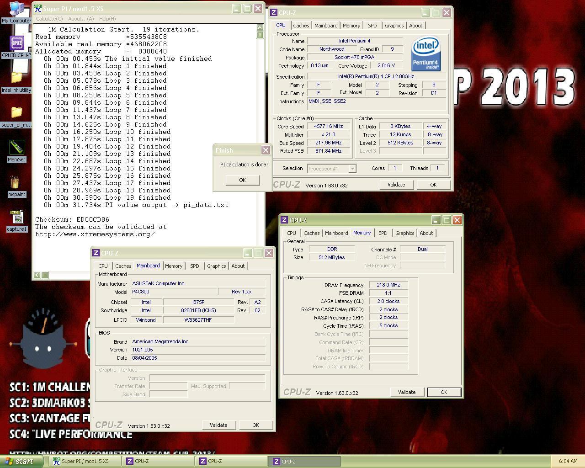Open capture1 JPG file icon
This screenshot has width=585, height=468.
(16, 221)
